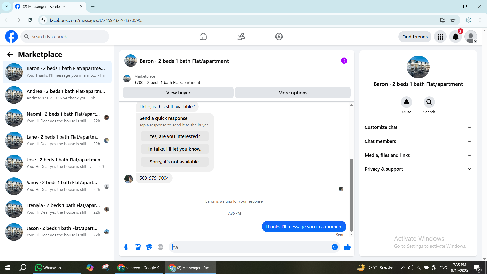Open the emoji picker in composer
This screenshot has height=274, width=487.
[x=335, y=247]
